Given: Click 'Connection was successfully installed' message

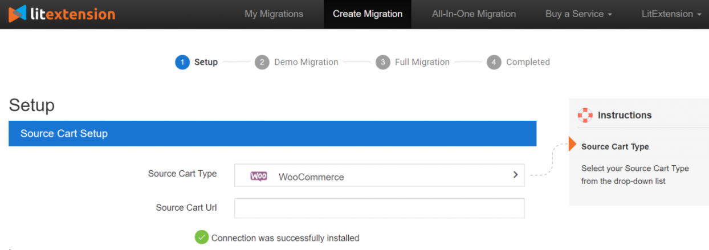Looking at the screenshot, I should 285,238.
